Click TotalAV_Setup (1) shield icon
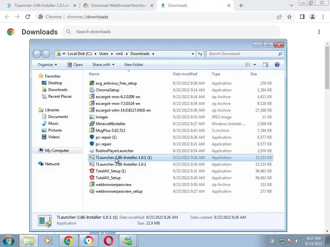This screenshot has height=247, width=330. (x=92, y=171)
